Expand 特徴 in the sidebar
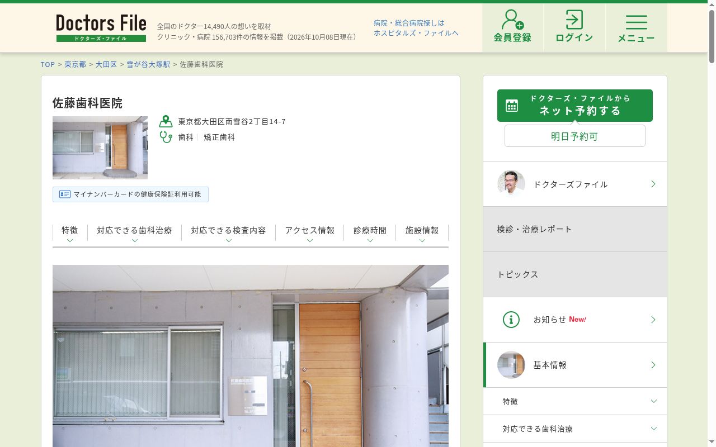Image resolution: width=716 pixels, height=447 pixels. tap(575, 401)
